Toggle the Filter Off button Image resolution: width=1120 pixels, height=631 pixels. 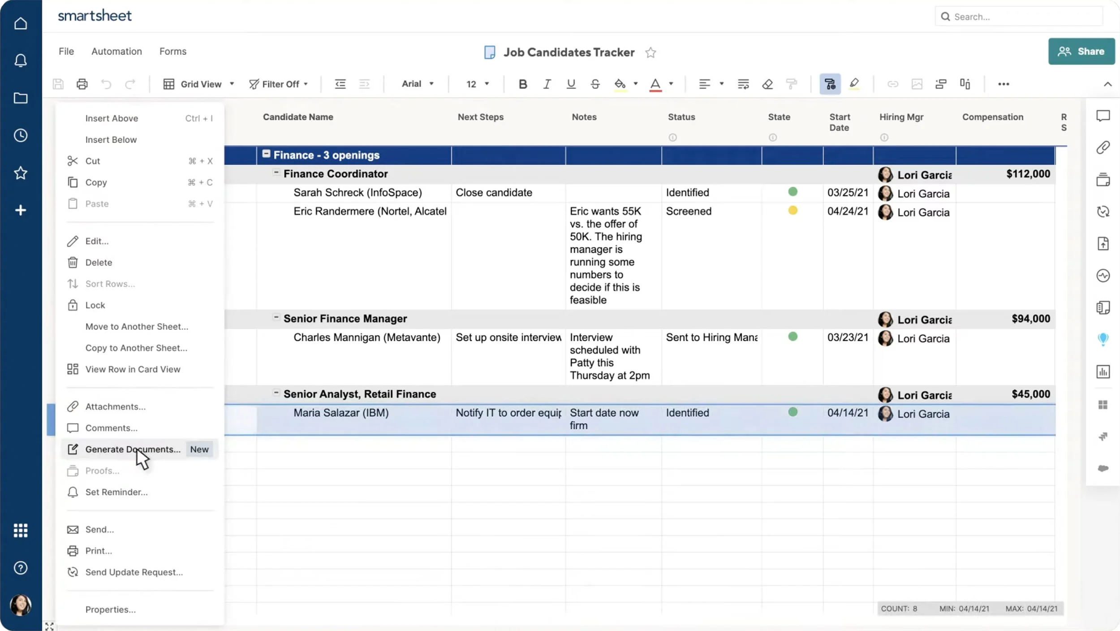[x=280, y=84]
